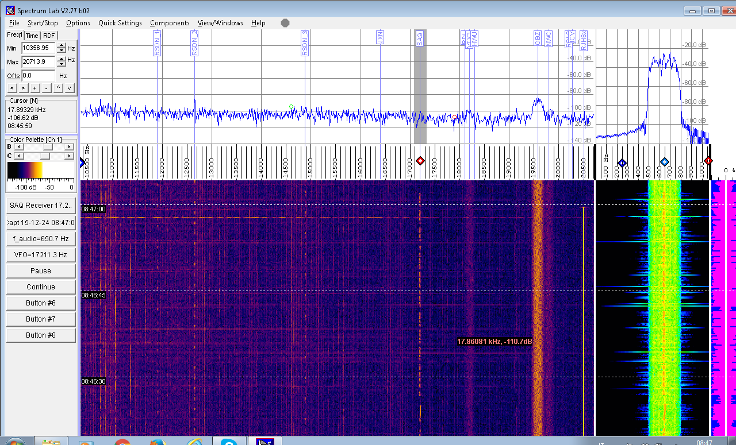This screenshot has width=736, height=445.
Task: Select the dark blue diamond marker near 250 Hz
Action: point(622,162)
